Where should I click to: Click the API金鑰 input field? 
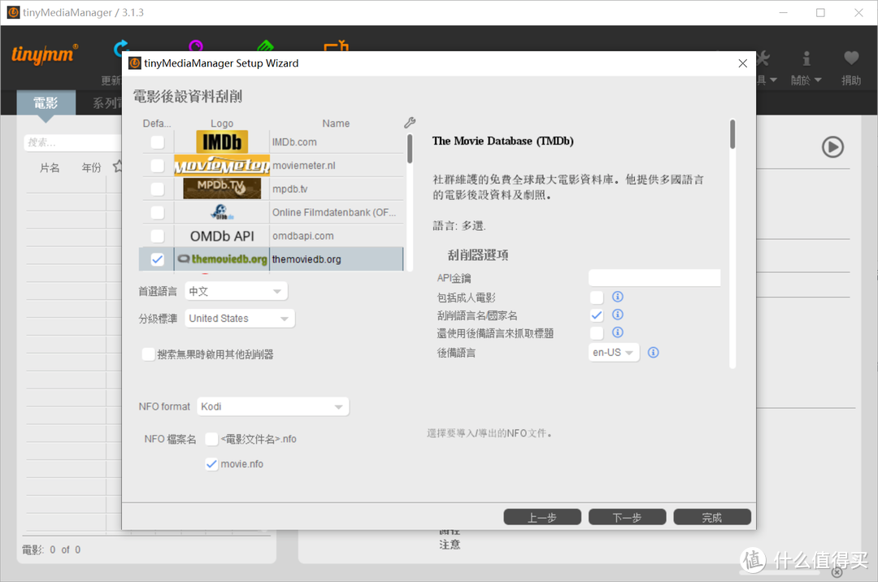pyautogui.click(x=654, y=277)
